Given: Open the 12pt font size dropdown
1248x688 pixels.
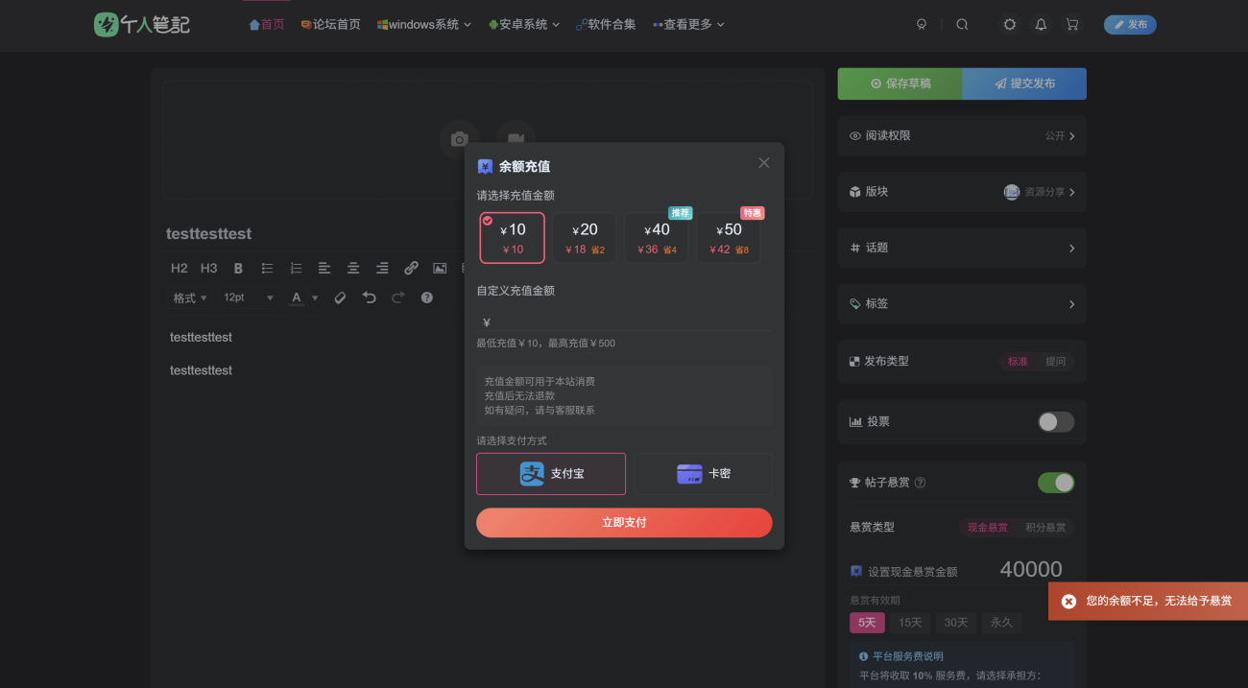Looking at the screenshot, I should [x=248, y=298].
